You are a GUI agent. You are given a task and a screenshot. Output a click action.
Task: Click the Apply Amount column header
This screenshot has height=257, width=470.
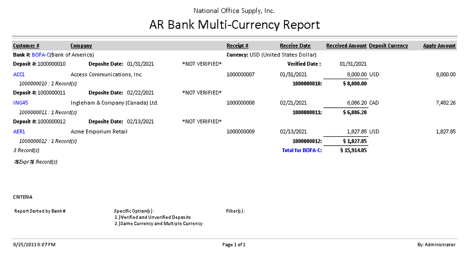click(439, 46)
